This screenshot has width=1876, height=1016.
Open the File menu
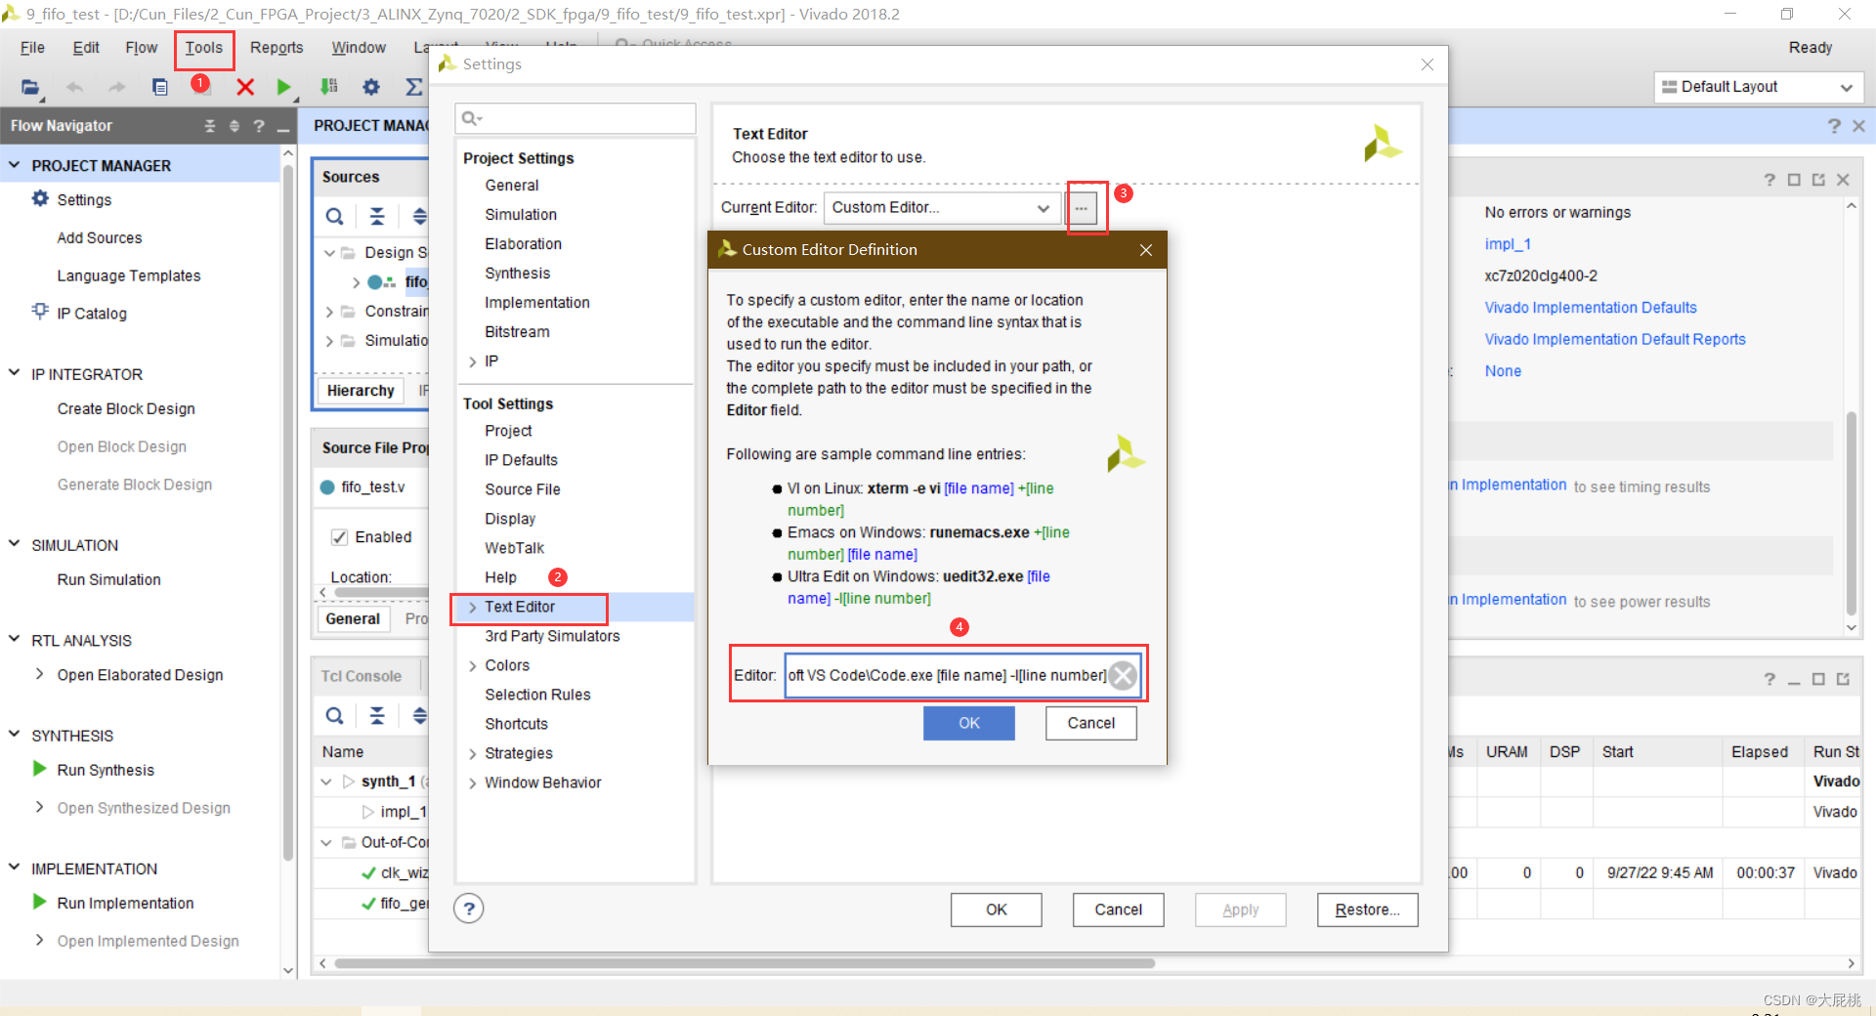click(32, 48)
